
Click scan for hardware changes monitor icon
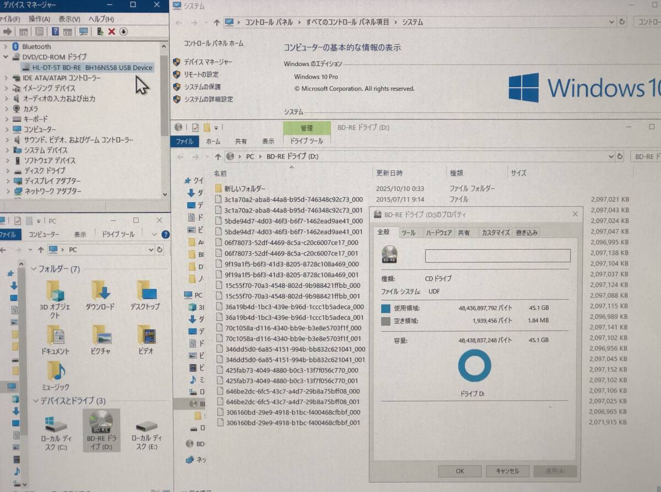[83, 31]
